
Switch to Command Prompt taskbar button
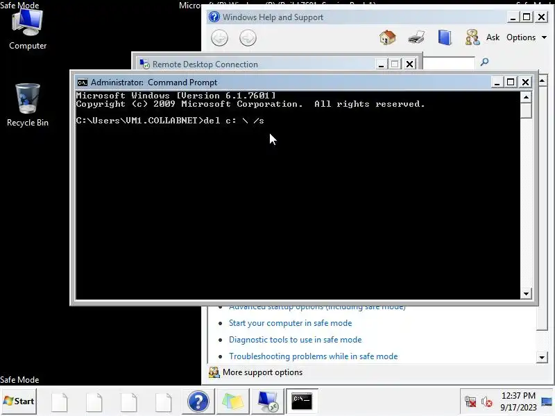point(302,401)
